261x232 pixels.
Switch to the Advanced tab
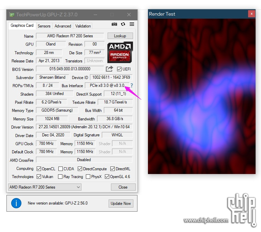[x=63, y=26]
